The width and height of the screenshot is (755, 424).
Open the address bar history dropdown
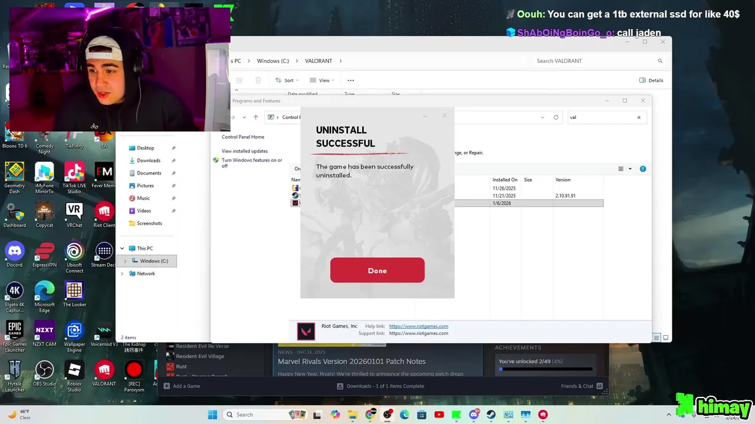click(x=543, y=117)
